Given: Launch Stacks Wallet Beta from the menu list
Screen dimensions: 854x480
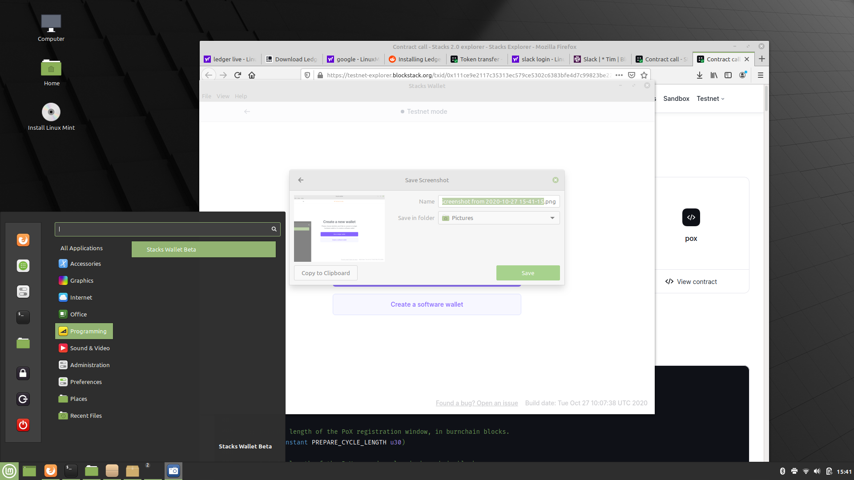Looking at the screenshot, I should 204,249.
